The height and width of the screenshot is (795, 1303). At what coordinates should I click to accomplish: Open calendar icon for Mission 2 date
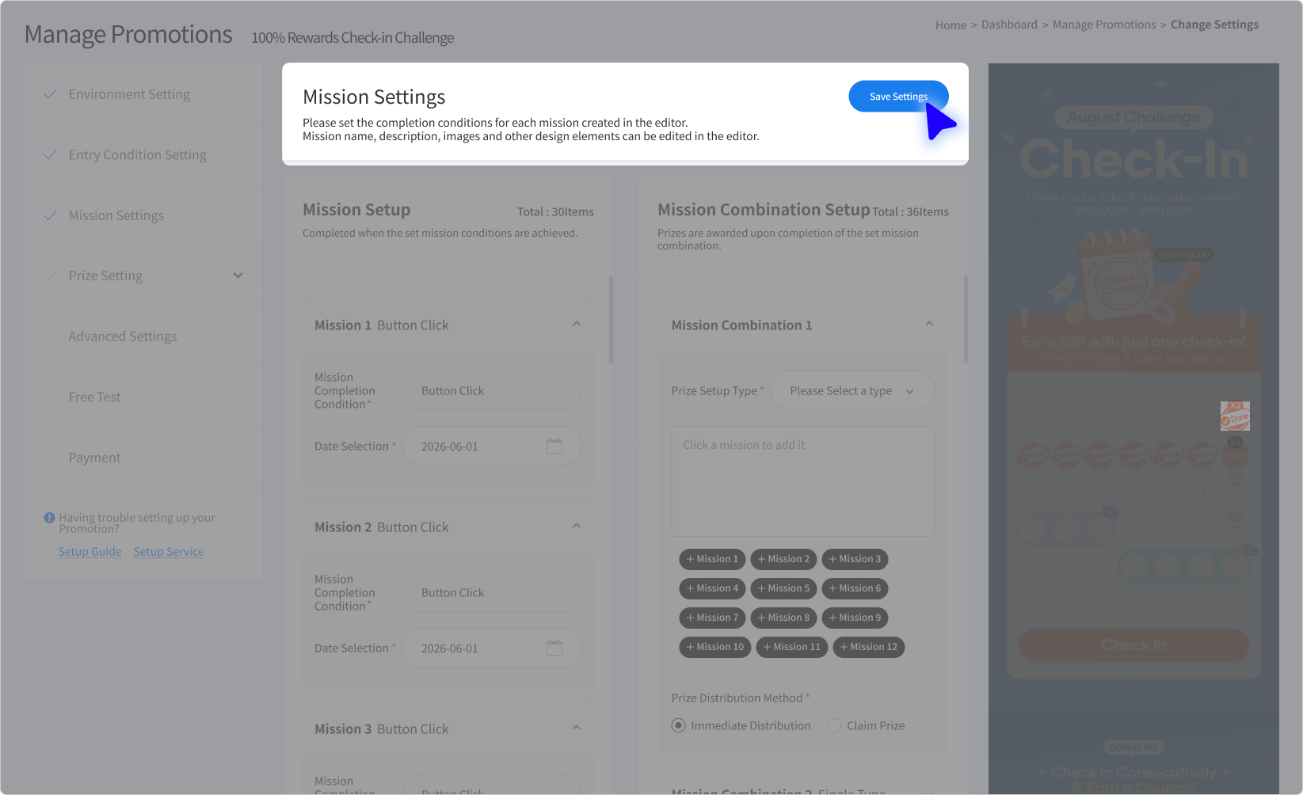click(554, 648)
